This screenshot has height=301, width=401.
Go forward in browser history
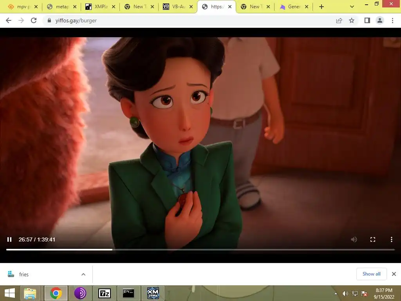[x=21, y=20]
